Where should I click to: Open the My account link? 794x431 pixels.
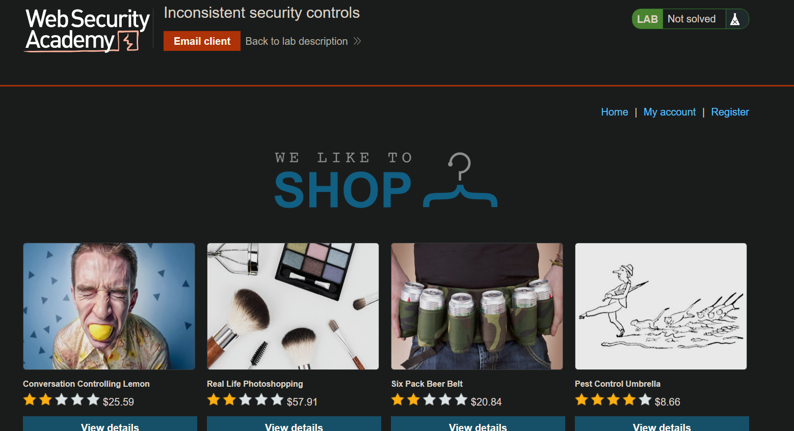click(669, 112)
